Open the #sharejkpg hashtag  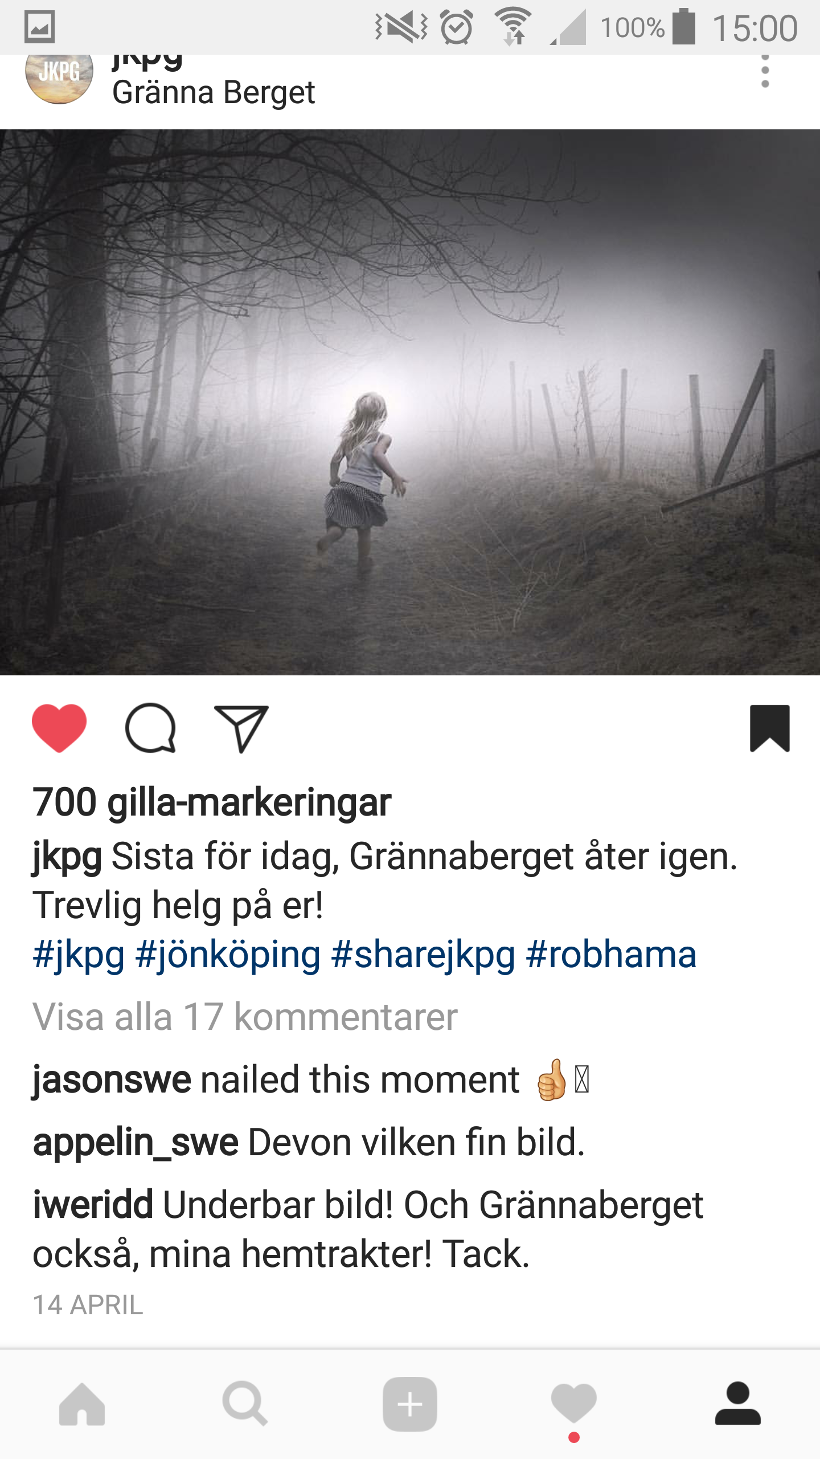pyautogui.click(x=423, y=955)
